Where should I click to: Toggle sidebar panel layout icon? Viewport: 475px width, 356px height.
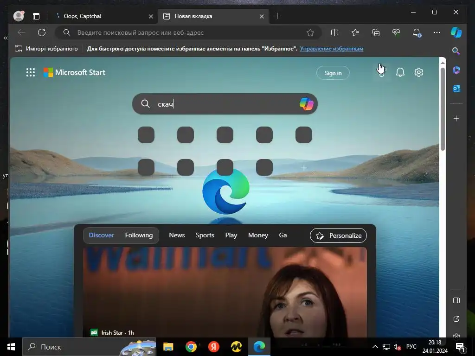click(456, 300)
